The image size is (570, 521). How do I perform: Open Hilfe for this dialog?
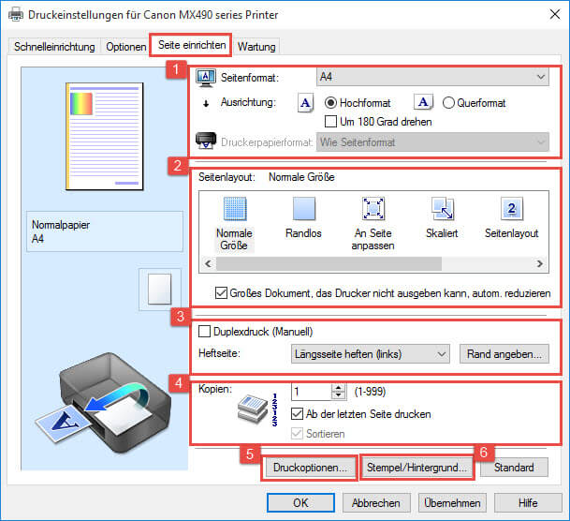pos(528,503)
